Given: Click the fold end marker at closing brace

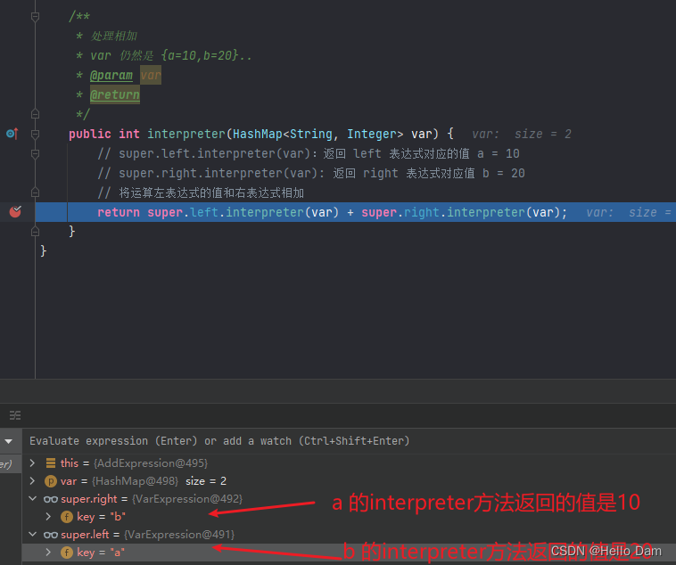Looking at the screenshot, I should tap(36, 232).
